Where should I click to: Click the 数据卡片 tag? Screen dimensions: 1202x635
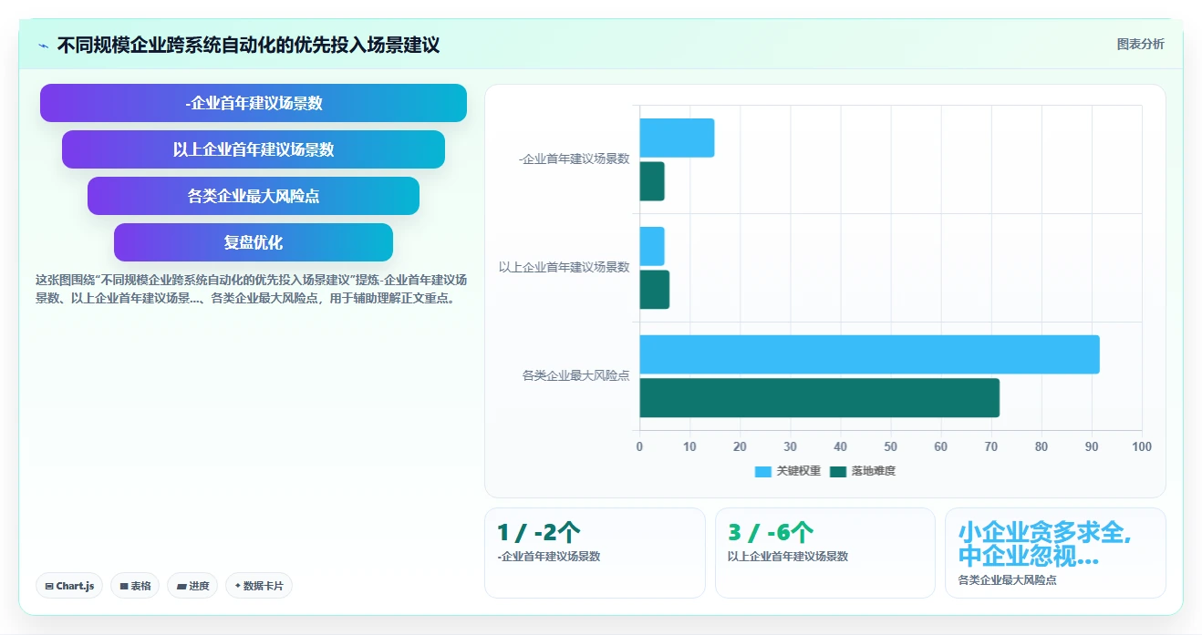point(259,586)
